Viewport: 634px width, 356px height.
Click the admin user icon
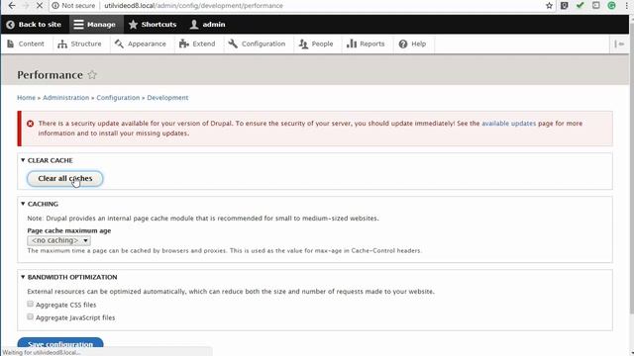194,25
